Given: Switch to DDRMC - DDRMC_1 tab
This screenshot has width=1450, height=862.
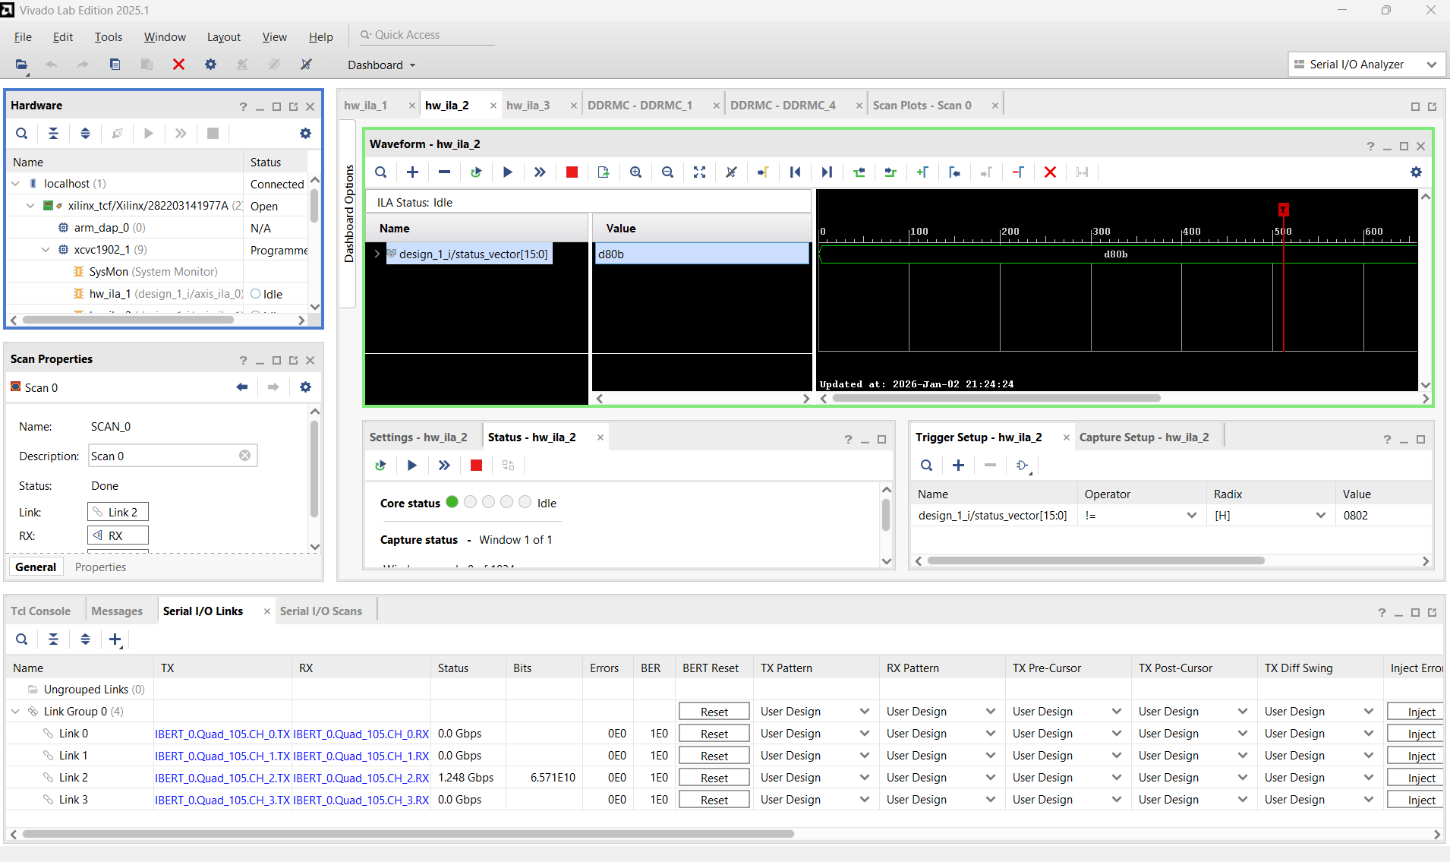Looking at the screenshot, I should point(640,106).
